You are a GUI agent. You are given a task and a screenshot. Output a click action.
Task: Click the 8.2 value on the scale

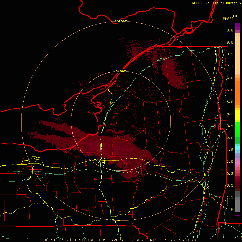point(230,54)
